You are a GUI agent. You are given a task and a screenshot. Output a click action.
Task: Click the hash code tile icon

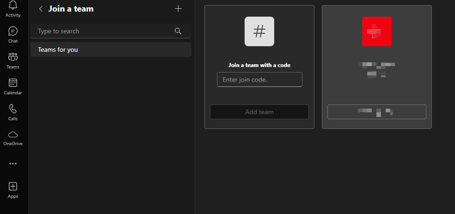coord(259,31)
